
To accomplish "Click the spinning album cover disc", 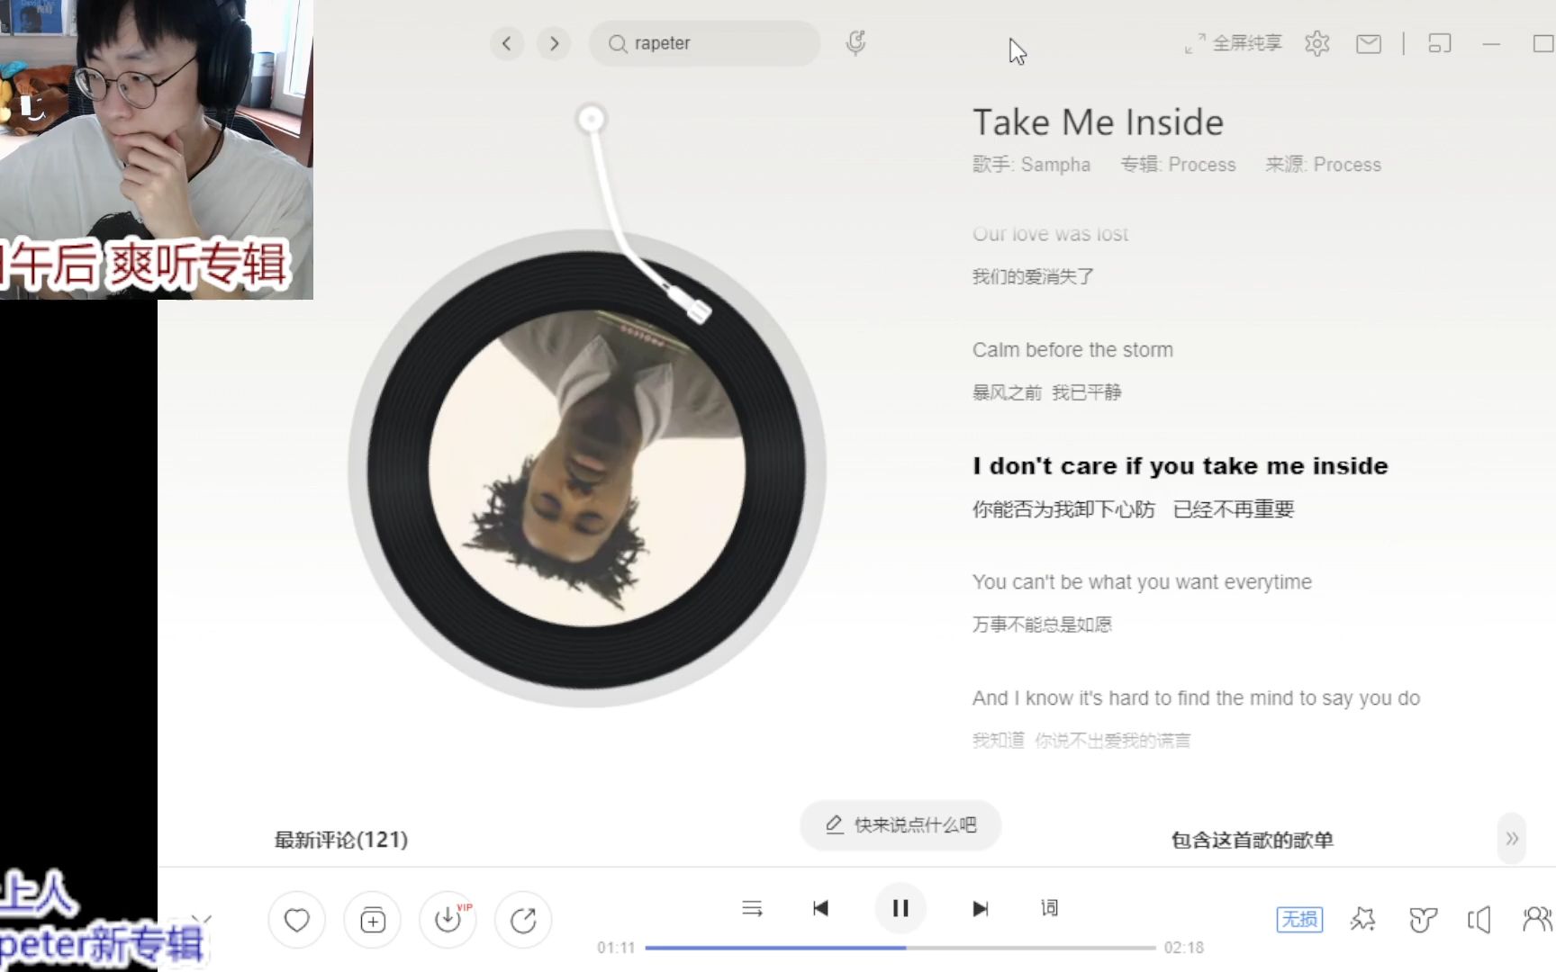I will pos(586,468).
